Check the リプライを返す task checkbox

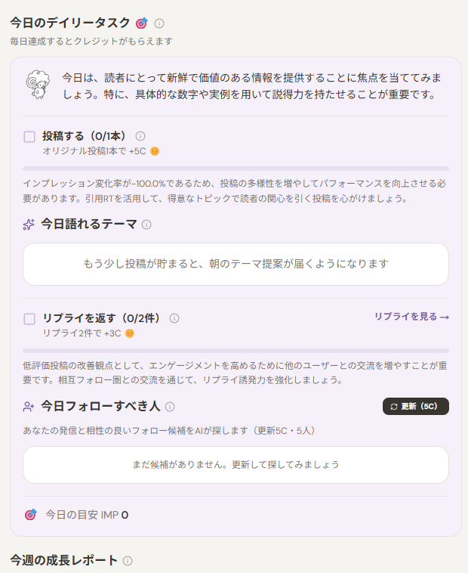29,319
